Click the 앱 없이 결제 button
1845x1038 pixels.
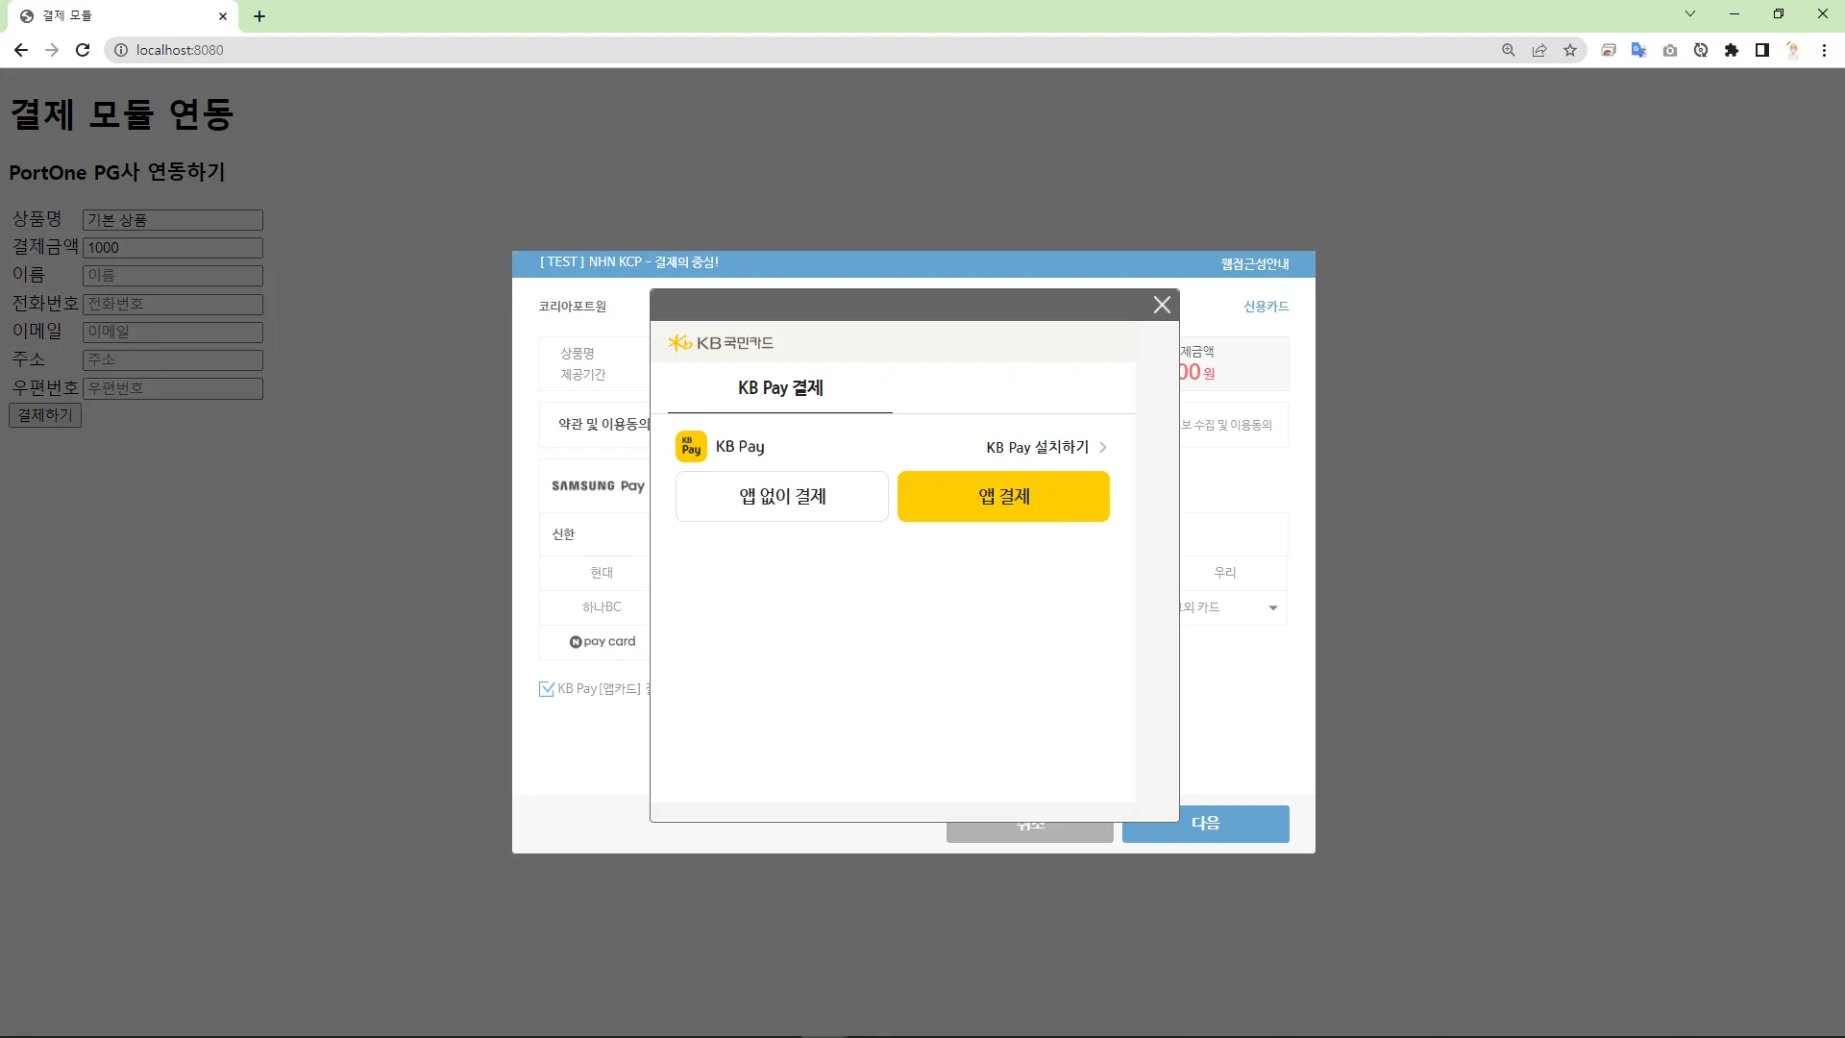coord(782,496)
